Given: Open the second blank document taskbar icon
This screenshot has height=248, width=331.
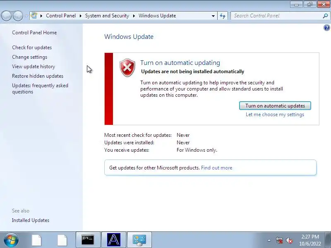Looking at the screenshot, I should coord(62,240).
